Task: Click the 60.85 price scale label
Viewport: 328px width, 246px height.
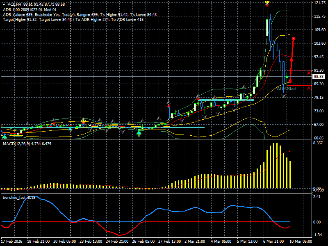Action: pos(320,138)
